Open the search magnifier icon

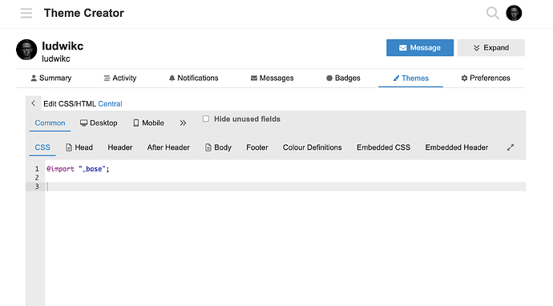(492, 13)
